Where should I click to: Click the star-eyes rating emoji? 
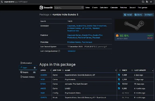pos(117,36)
